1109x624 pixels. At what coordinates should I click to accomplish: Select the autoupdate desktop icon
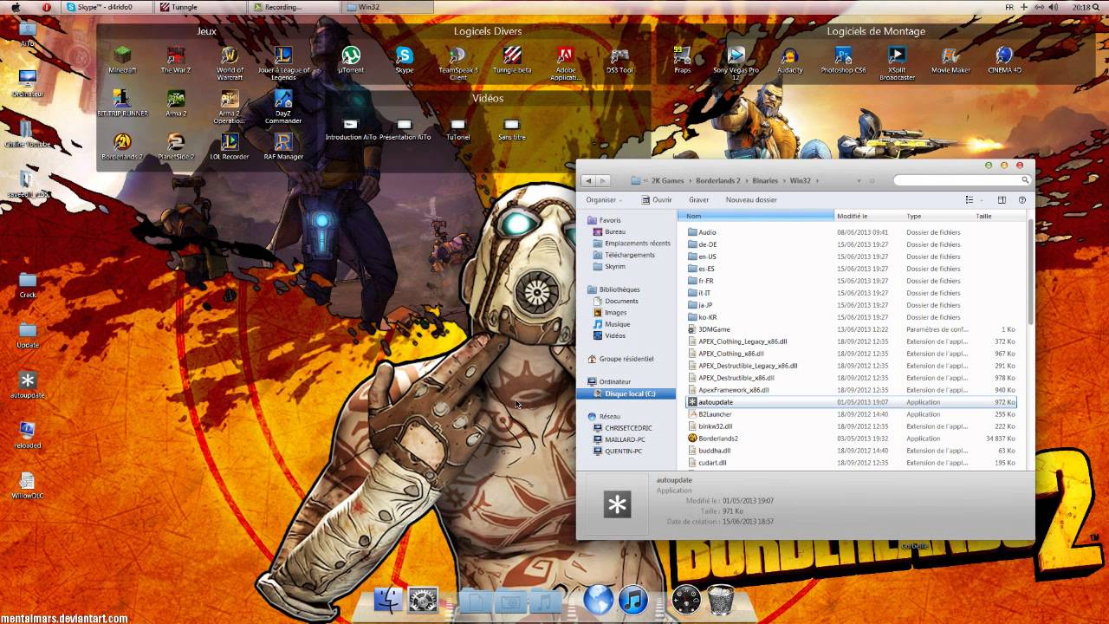point(28,385)
